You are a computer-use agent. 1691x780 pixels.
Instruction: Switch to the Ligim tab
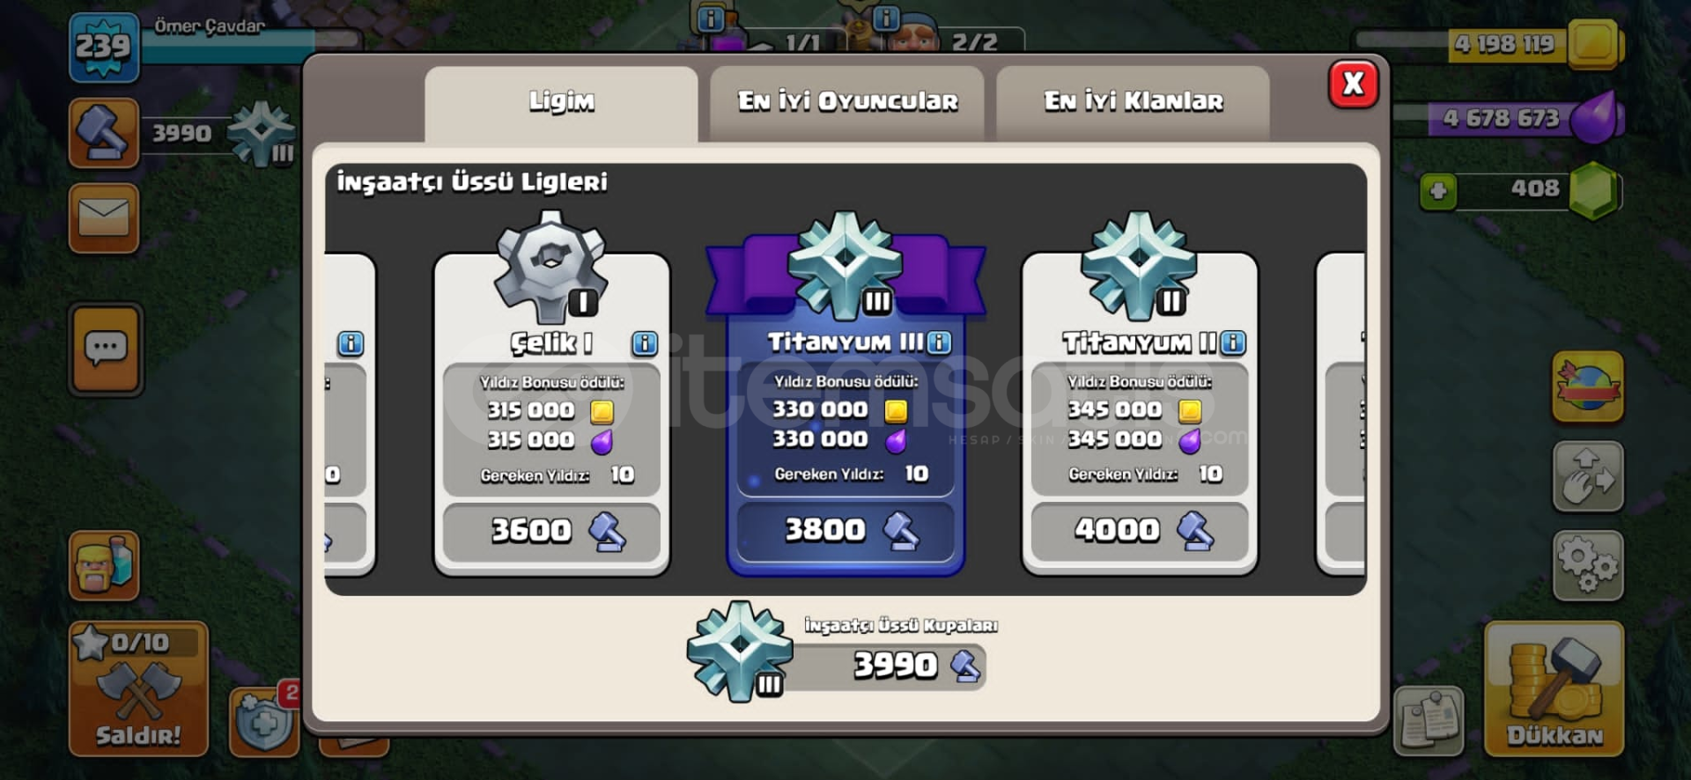561,103
